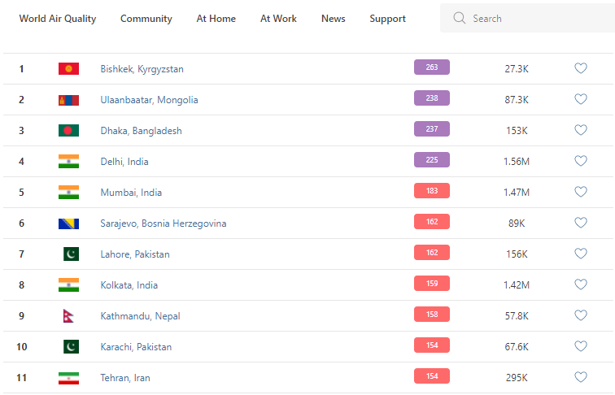This screenshot has height=395, width=615.
Task: Click the Kyrgyzstan flag icon
Action: point(68,69)
